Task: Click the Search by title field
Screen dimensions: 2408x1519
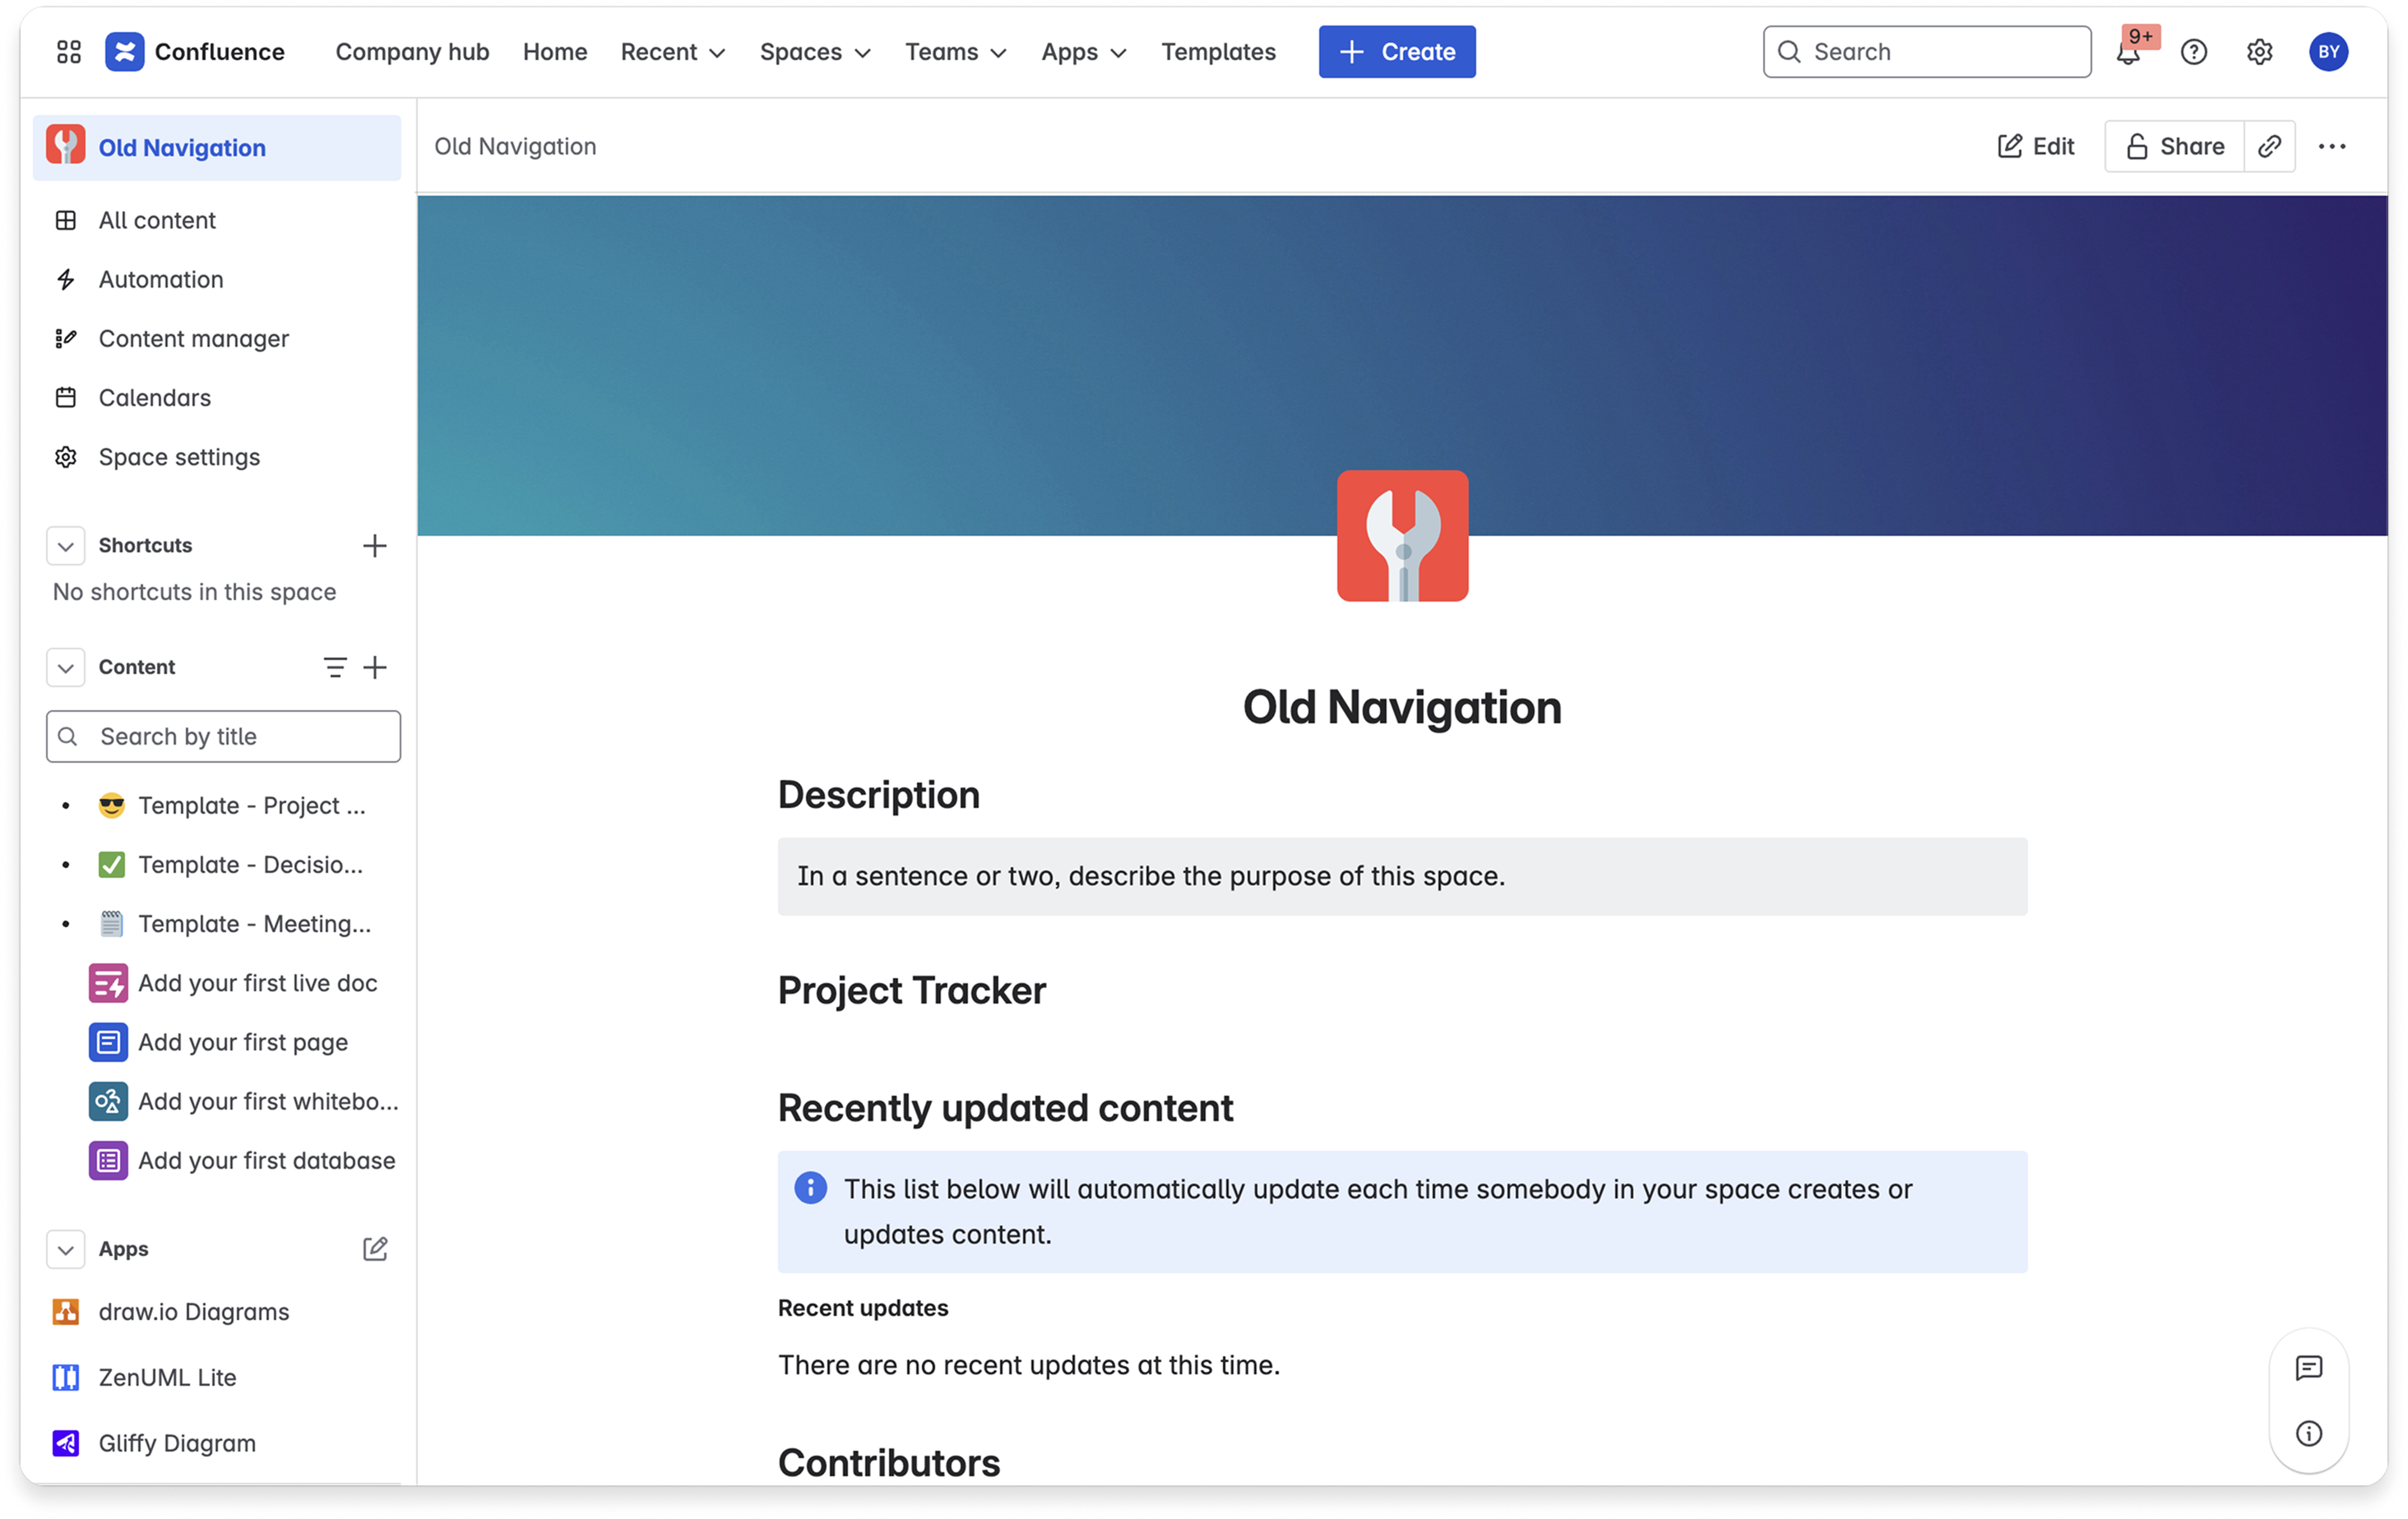Action: point(224,736)
